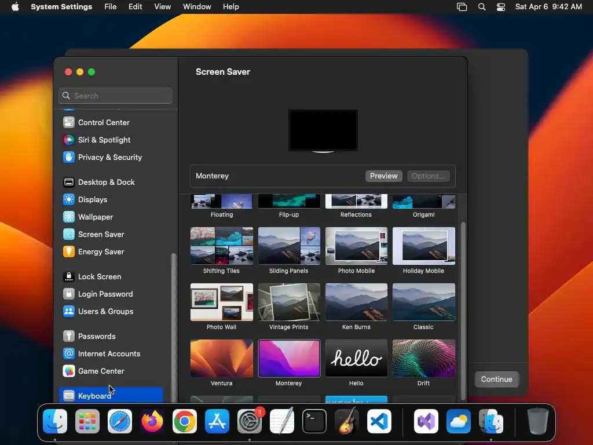Launch Firefox from the Dock
Image resolution: width=593 pixels, height=445 pixels.
click(x=152, y=421)
